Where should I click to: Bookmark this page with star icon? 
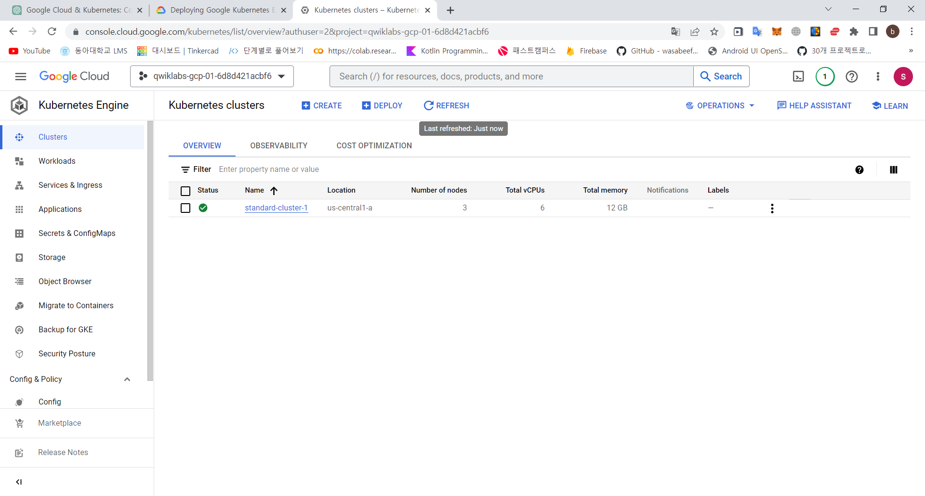click(x=714, y=32)
